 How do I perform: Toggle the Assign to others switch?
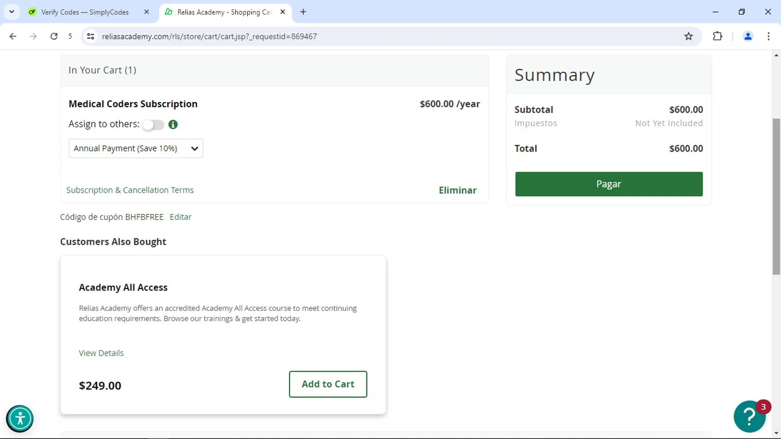pos(153,124)
